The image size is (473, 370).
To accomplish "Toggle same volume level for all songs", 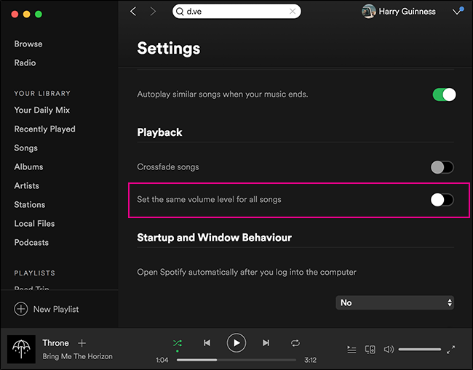I will [x=441, y=200].
